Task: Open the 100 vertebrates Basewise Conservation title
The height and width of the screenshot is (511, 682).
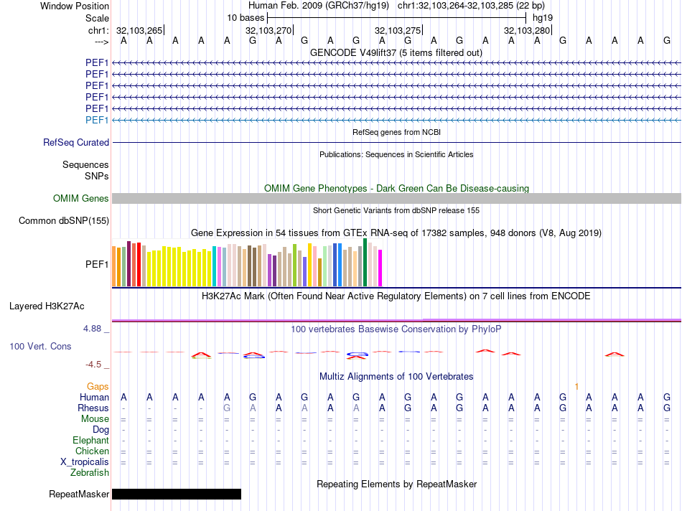Action: pos(396,329)
